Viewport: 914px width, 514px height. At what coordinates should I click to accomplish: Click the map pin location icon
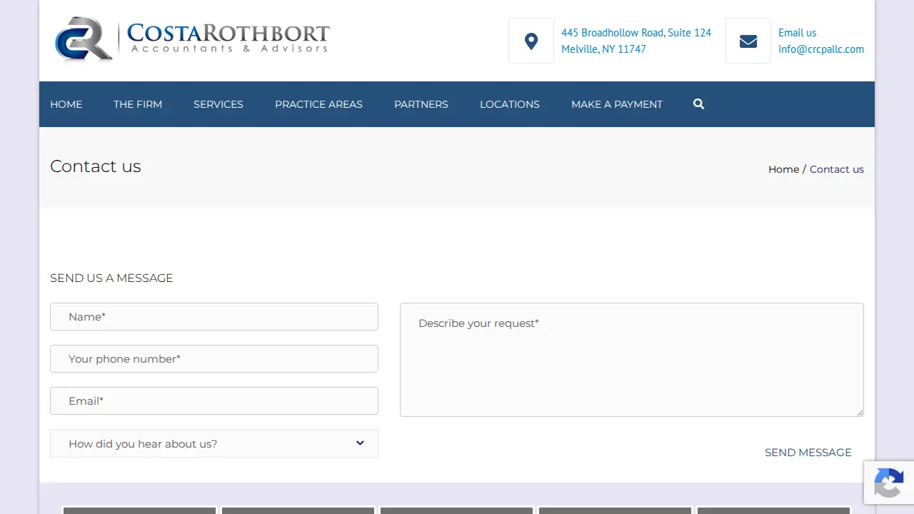point(531,41)
